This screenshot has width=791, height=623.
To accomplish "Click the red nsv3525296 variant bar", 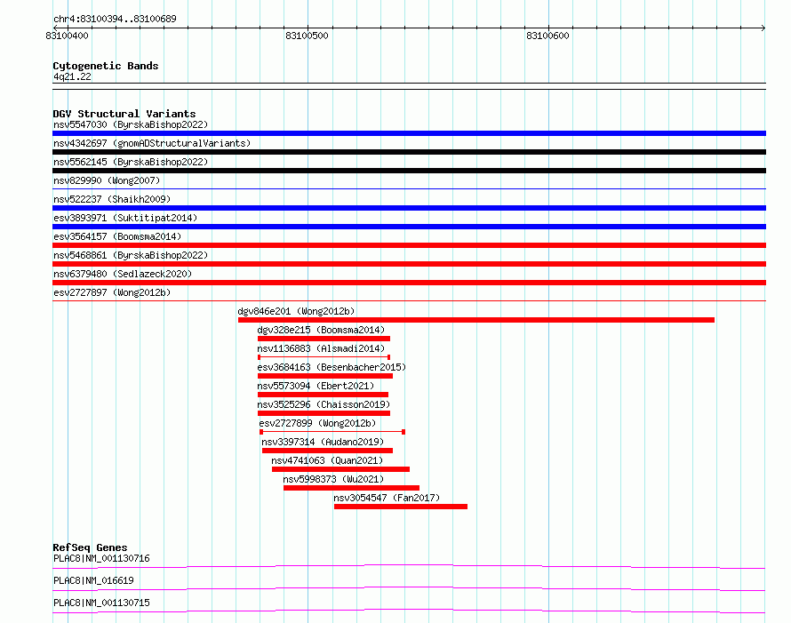I will click(x=324, y=413).
